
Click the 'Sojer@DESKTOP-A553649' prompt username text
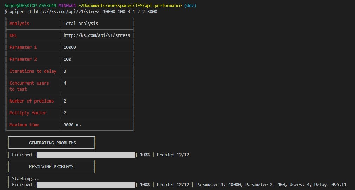click(x=30, y=5)
